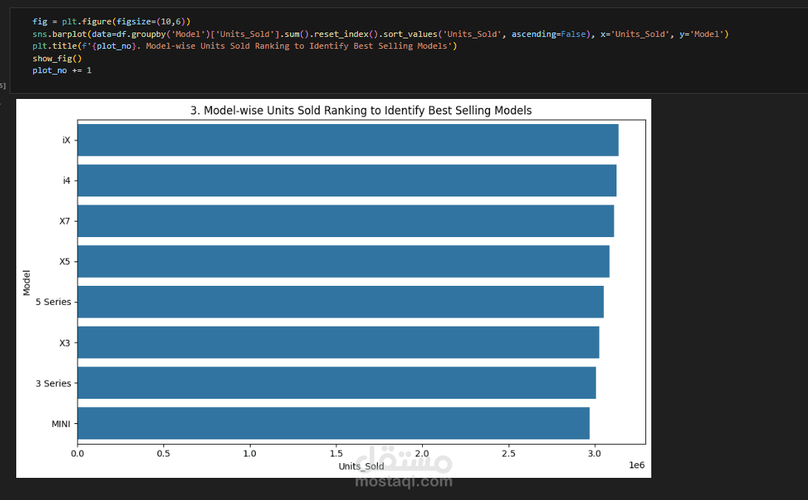The width and height of the screenshot is (808, 500).
Task: Click the Model y-axis label
Action: click(x=27, y=281)
